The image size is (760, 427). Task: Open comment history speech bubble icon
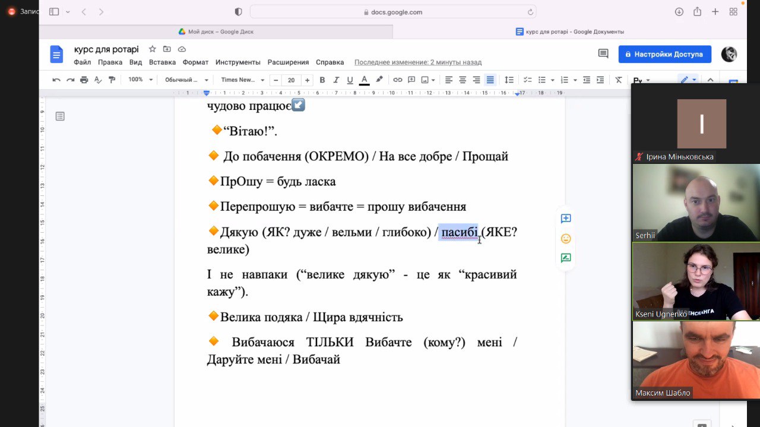point(603,54)
